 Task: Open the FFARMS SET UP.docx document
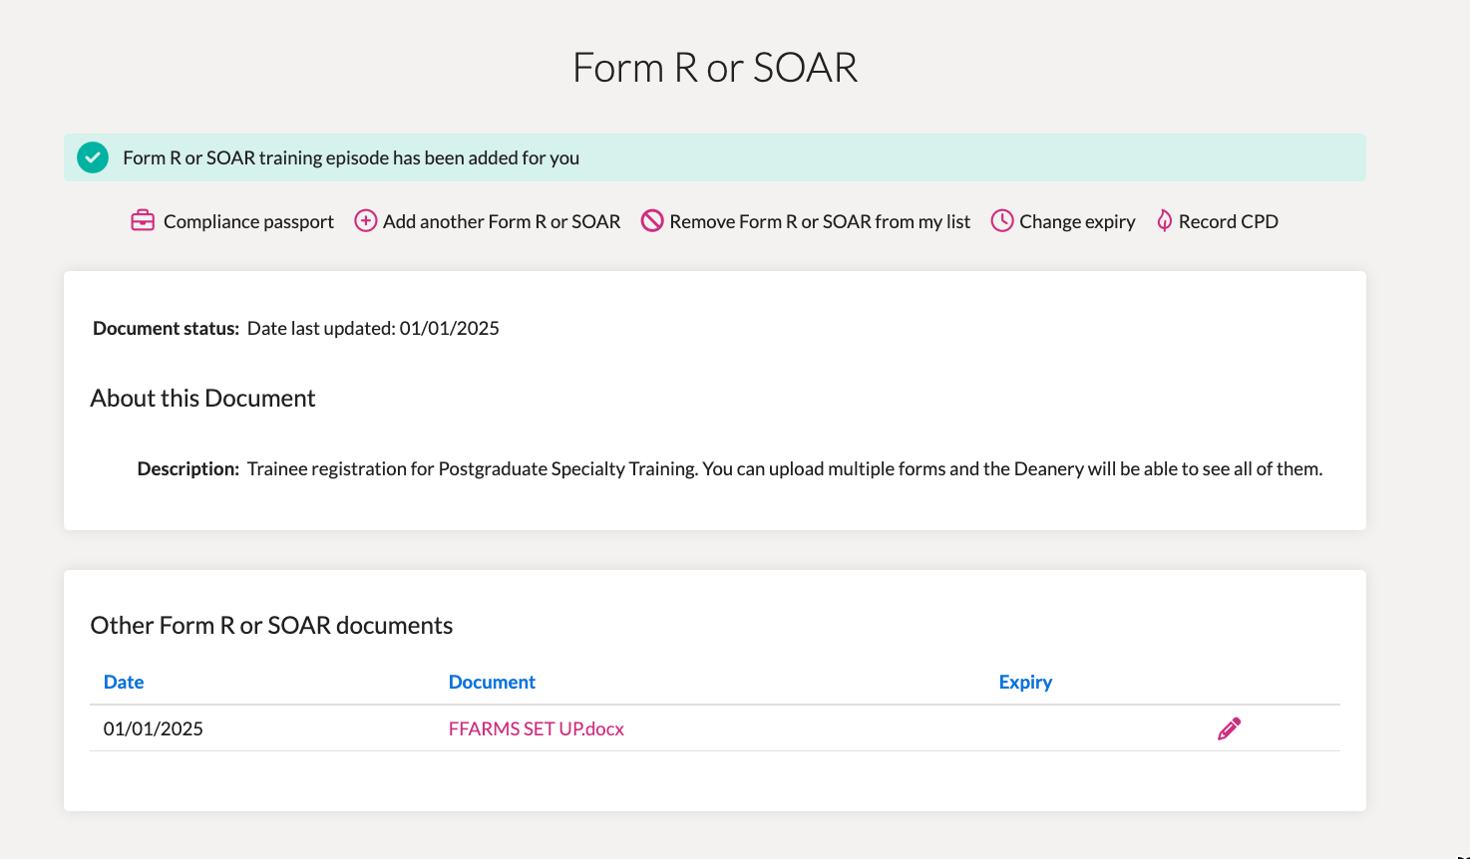(537, 728)
